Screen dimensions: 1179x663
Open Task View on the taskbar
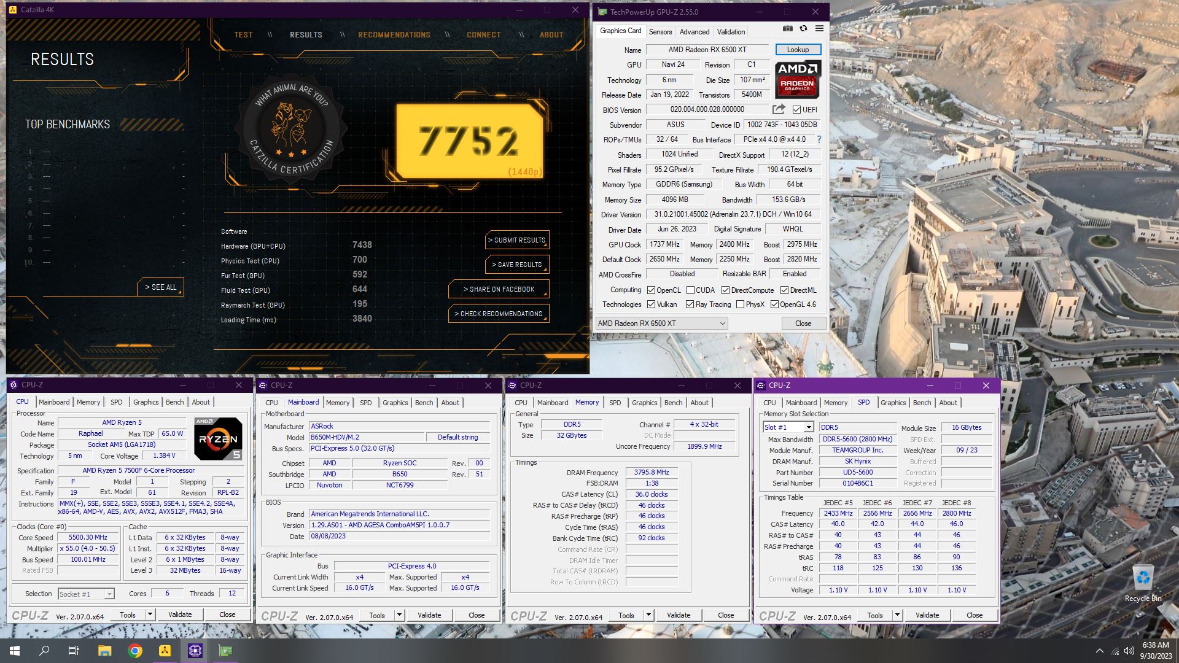pyautogui.click(x=74, y=651)
